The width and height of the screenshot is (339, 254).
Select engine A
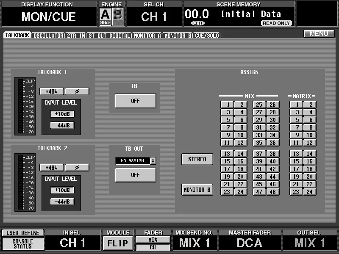tap(105, 17)
